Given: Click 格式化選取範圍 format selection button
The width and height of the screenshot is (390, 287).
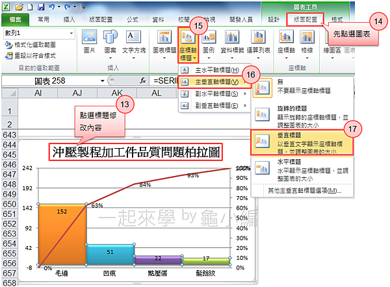Looking at the screenshot, I should (x=31, y=45).
